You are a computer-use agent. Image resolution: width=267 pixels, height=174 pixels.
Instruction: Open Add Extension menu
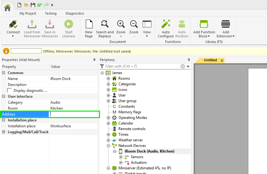pos(226,29)
